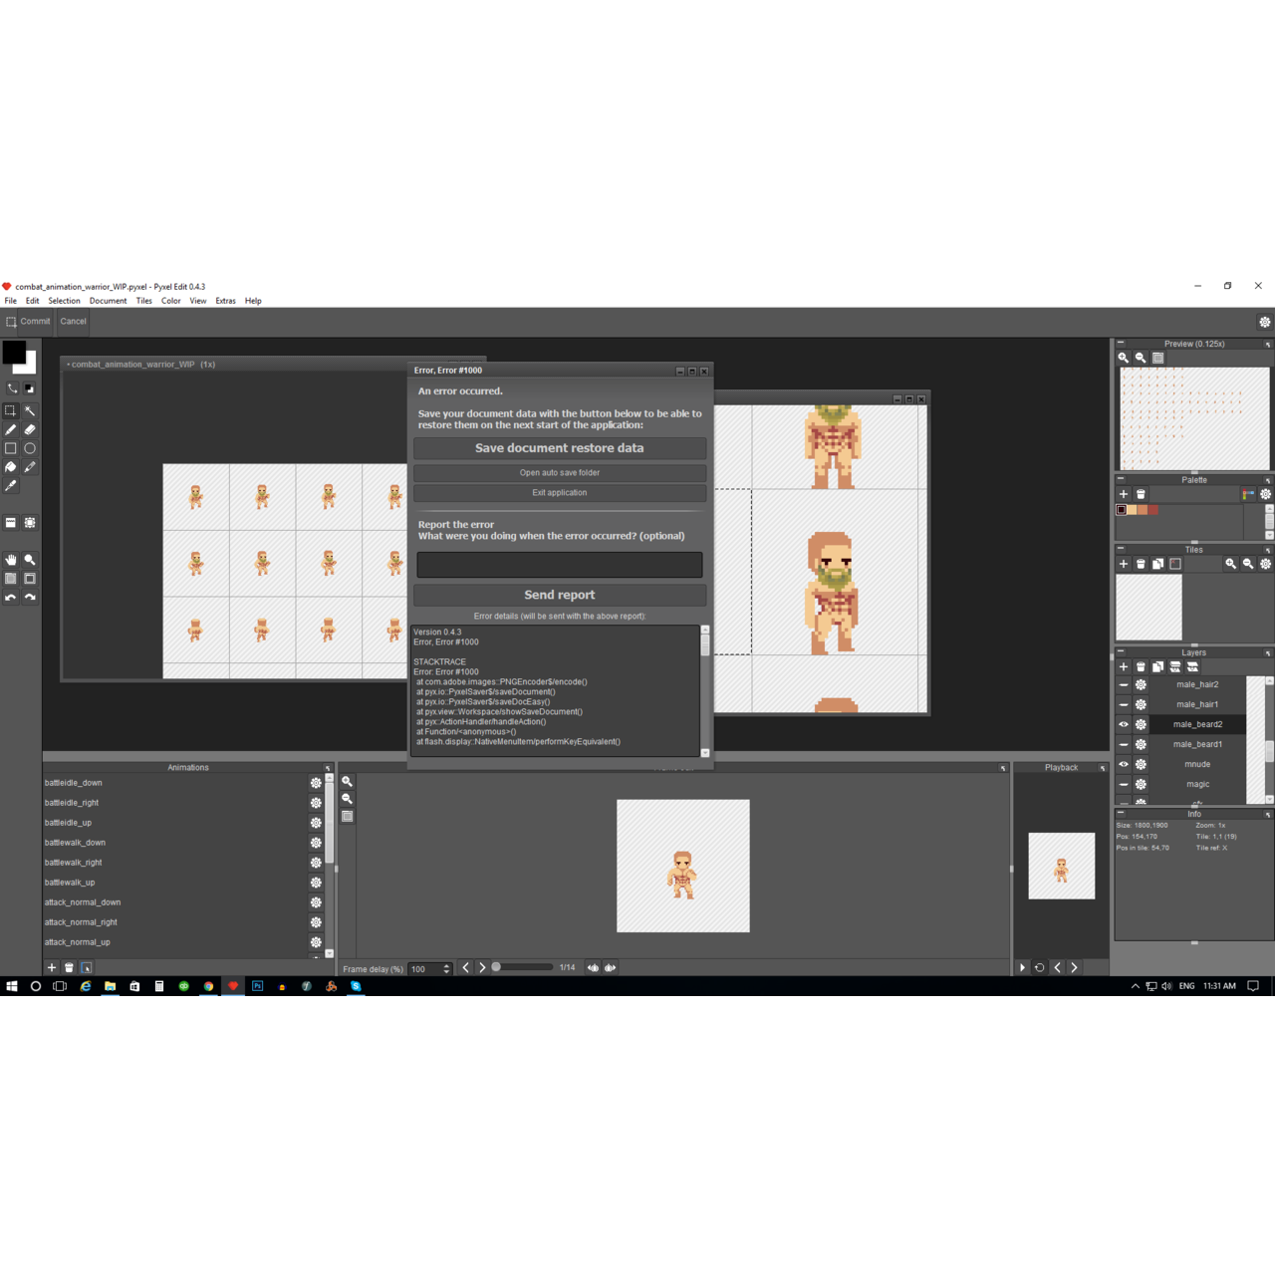
Task: Collapse the Palette panel
Action: point(1121,479)
